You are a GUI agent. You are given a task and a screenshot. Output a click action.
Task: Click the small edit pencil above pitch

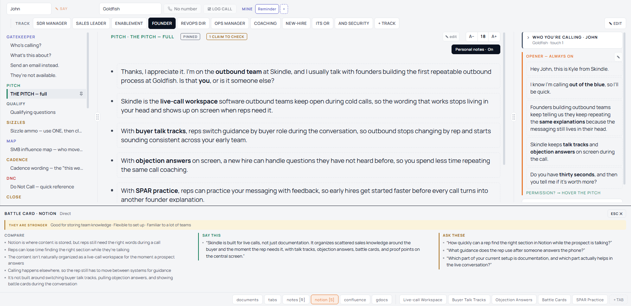pos(451,37)
